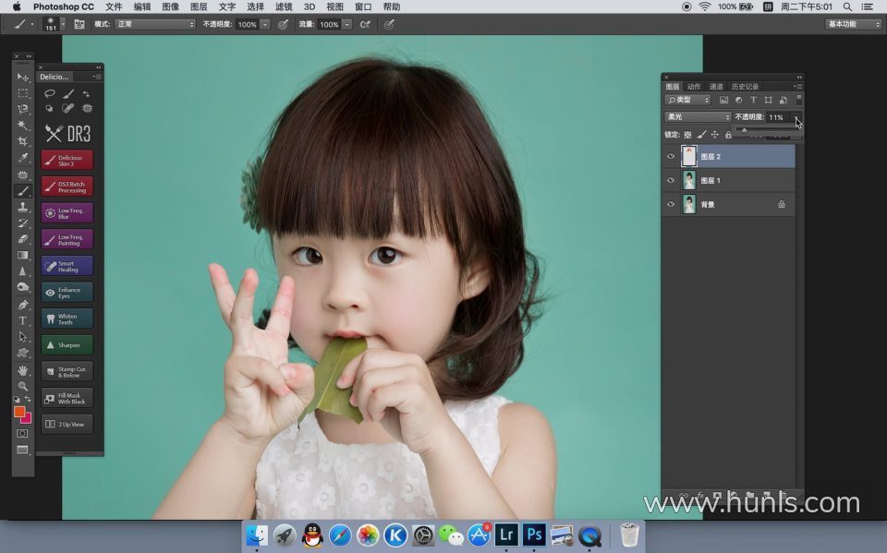Open the brush preset picker arrow

[63, 24]
